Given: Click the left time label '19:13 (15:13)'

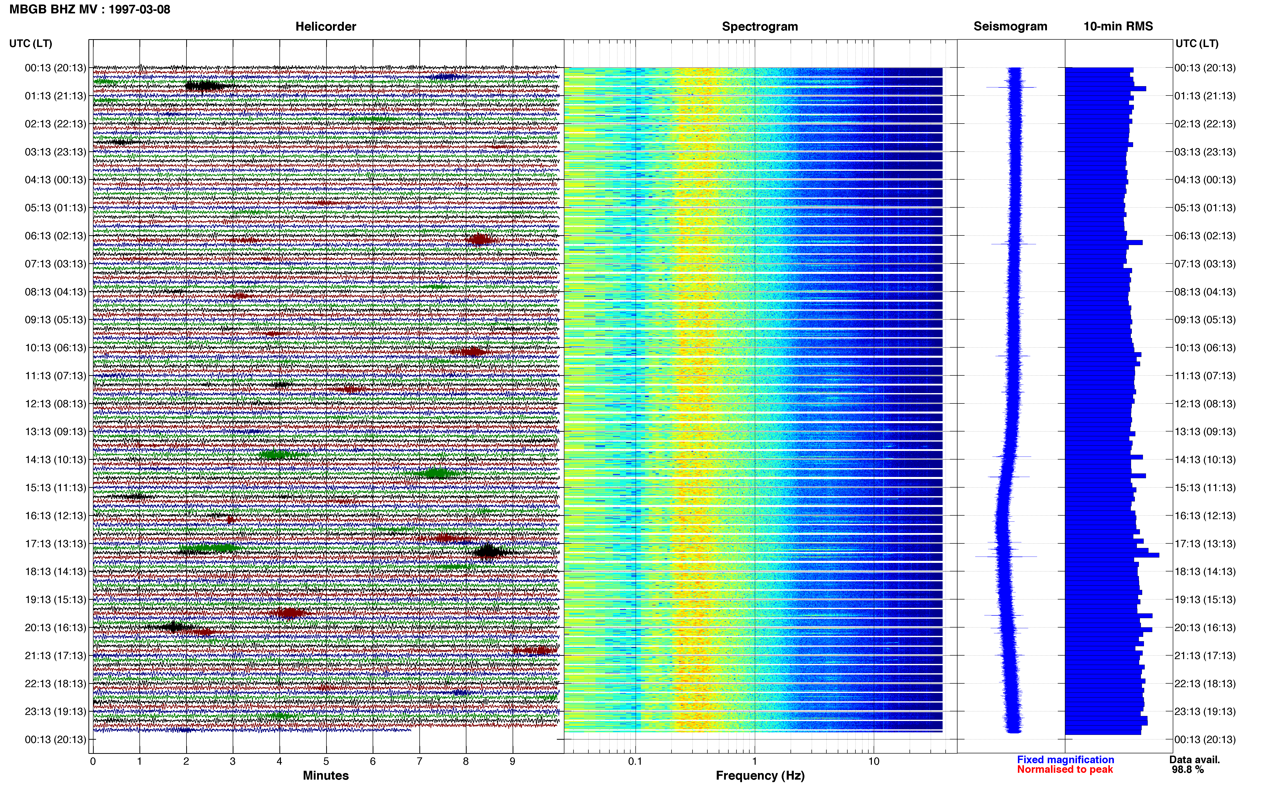Looking at the screenshot, I should pos(56,599).
